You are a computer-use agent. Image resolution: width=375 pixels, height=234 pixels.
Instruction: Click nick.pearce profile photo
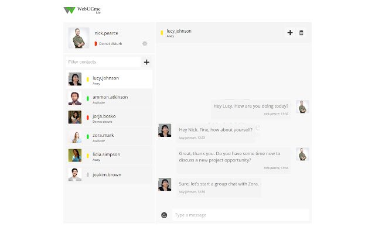79,37
